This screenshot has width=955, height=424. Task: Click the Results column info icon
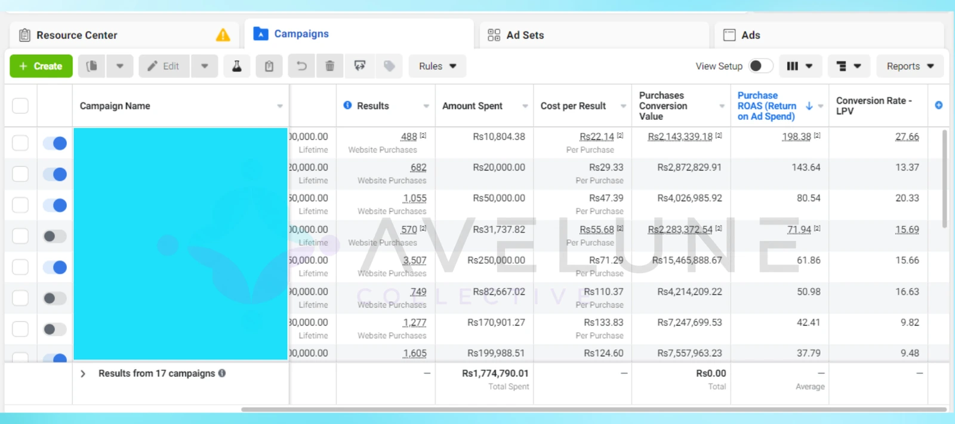click(347, 105)
